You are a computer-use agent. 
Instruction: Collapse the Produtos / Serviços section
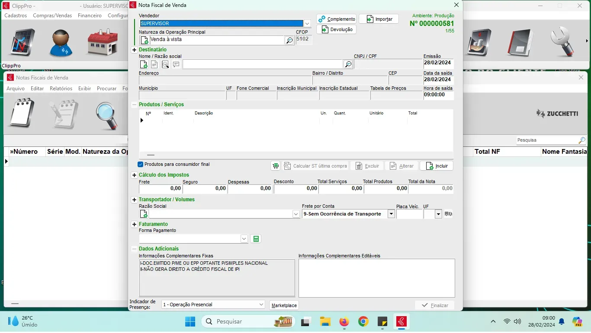[x=134, y=105]
